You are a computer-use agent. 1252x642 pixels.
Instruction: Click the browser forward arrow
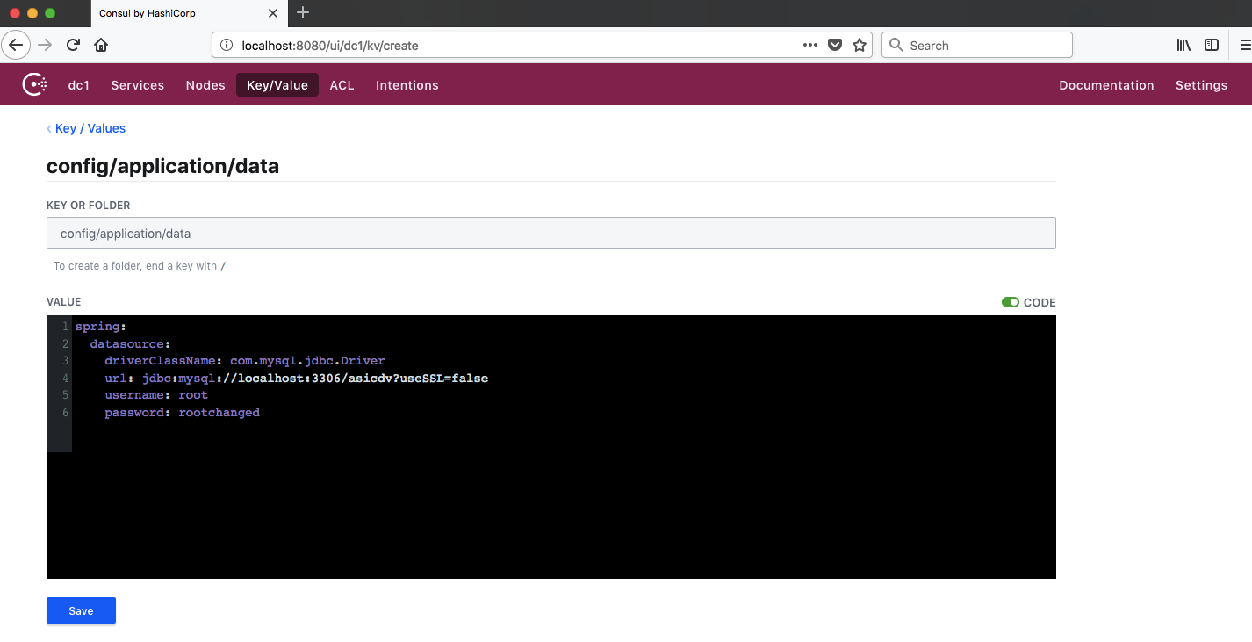(x=45, y=45)
